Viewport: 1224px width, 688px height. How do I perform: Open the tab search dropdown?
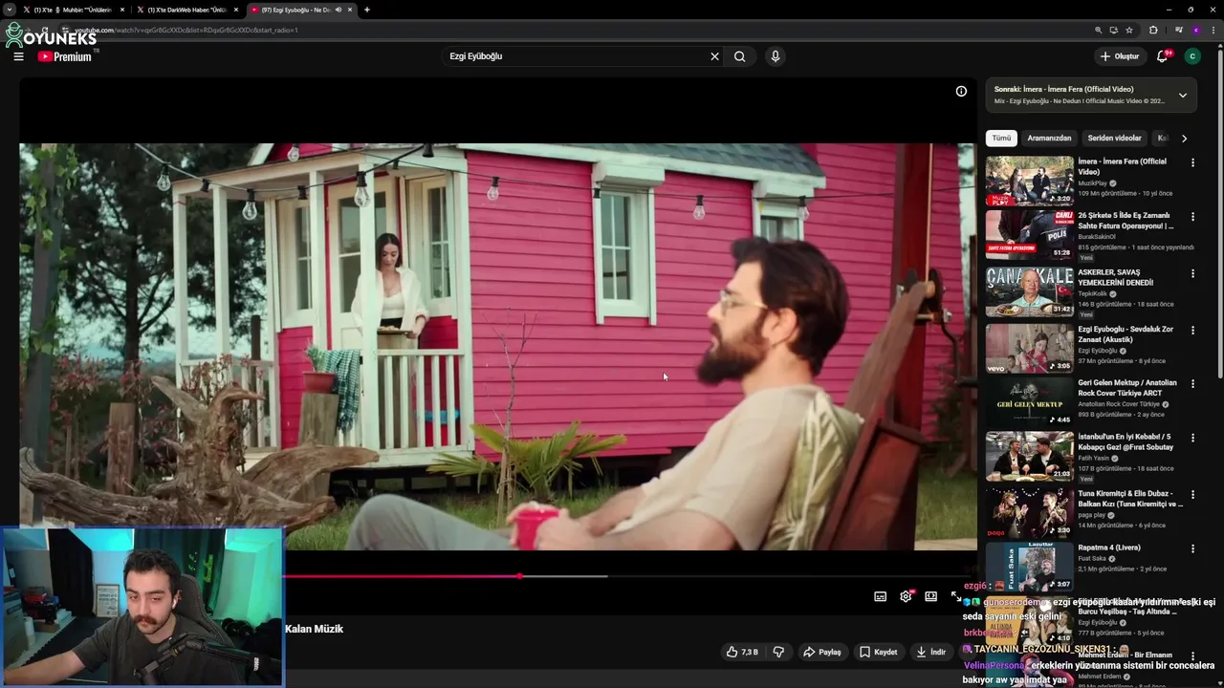pyautogui.click(x=9, y=10)
